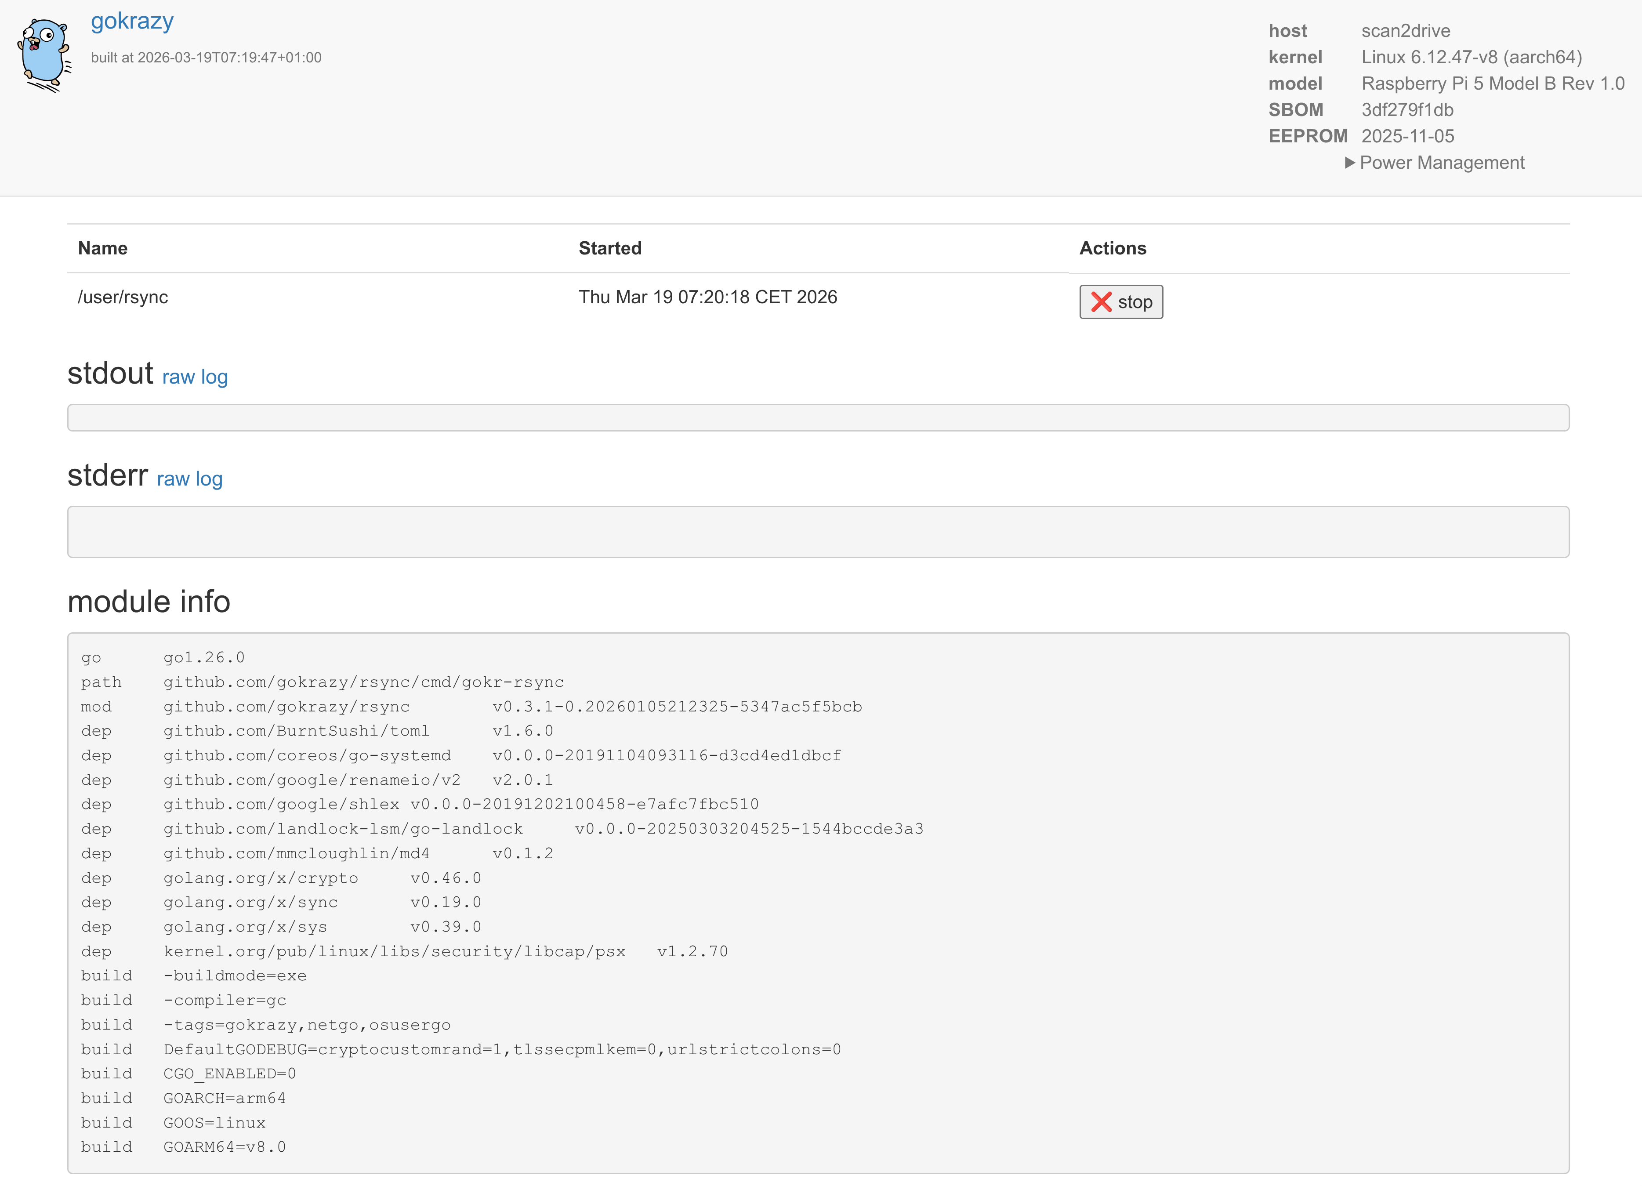The image size is (1642, 1186).
Task: Open the stdout raw log link
Action: coord(195,377)
